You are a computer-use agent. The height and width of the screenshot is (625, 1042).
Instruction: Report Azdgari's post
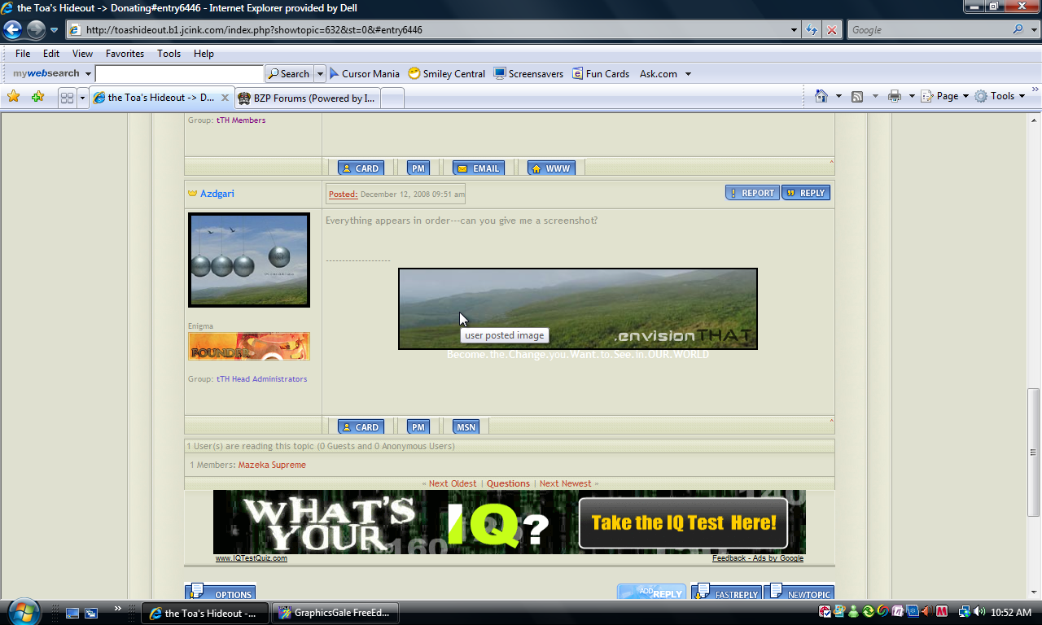752,193
